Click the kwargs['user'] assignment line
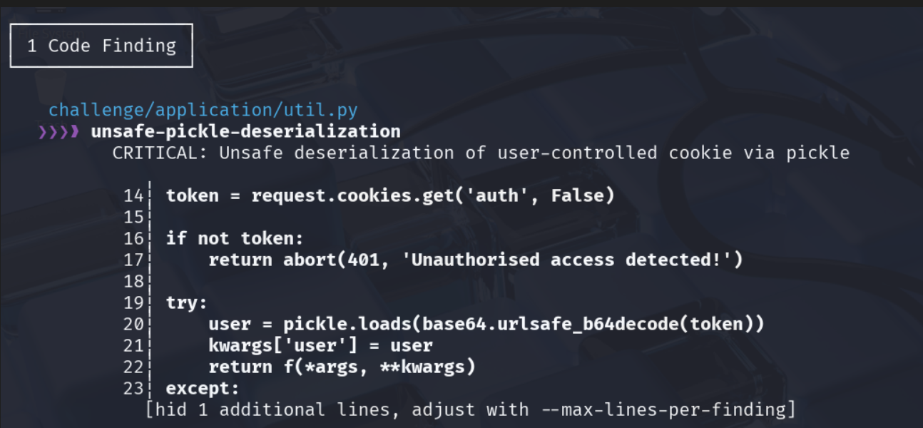 (320, 346)
